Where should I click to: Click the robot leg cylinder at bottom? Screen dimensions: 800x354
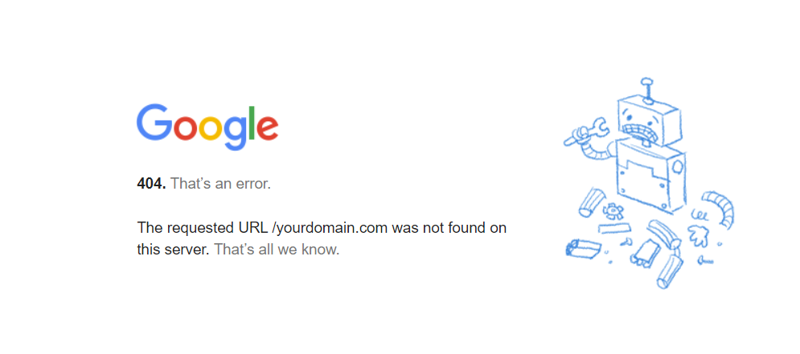[669, 271]
